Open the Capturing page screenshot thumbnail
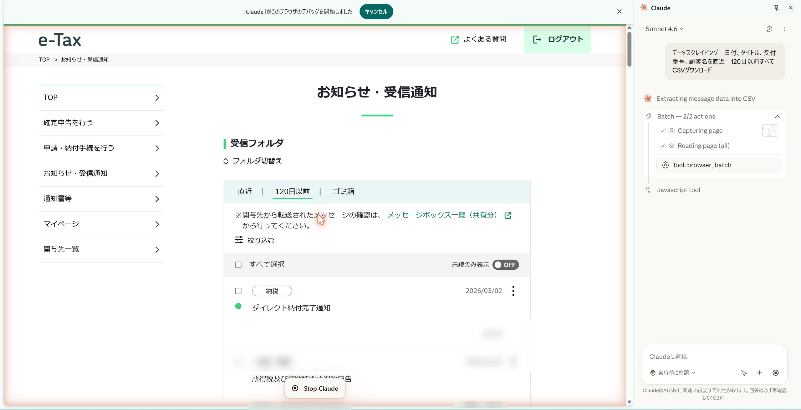Screen dimensions: 801x410 point(770,131)
